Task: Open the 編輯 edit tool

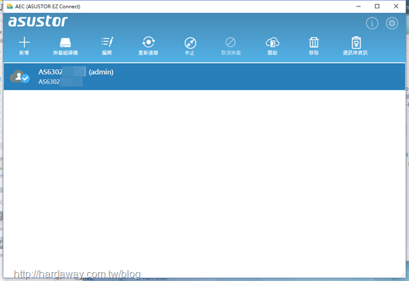Action: pyautogui.click(x=107, y=42)
